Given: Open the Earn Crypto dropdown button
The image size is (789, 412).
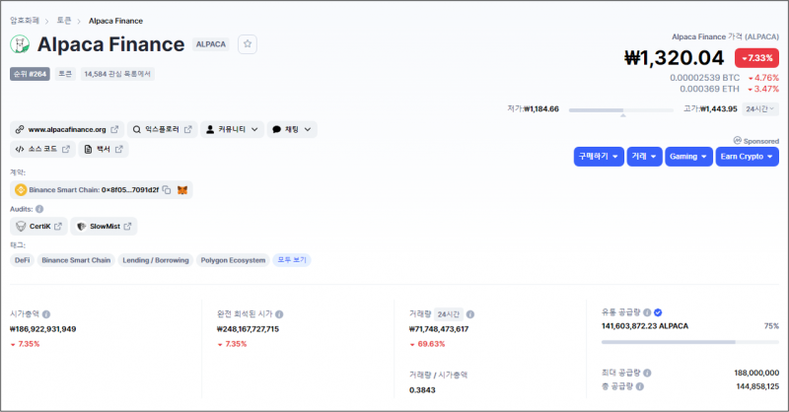Looking at the screenshot, I should [x=748, y=157].
